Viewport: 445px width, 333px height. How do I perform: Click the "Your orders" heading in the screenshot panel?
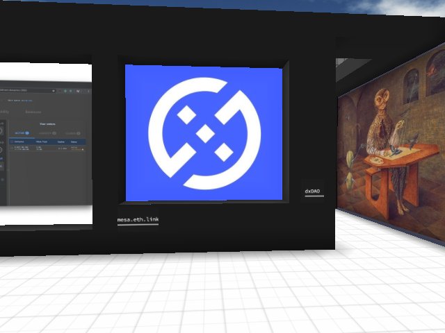point(47,124)
